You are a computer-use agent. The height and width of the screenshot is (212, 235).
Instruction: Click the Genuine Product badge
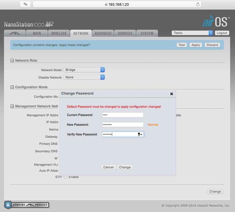click(26, 205)
